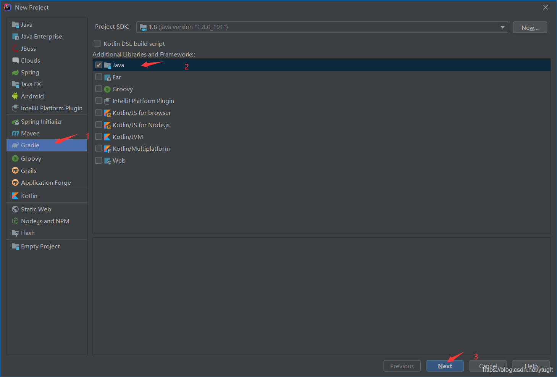Close the New Project dialog
The width and height of the screenshot is (557, 377).
tap(546, 7)
